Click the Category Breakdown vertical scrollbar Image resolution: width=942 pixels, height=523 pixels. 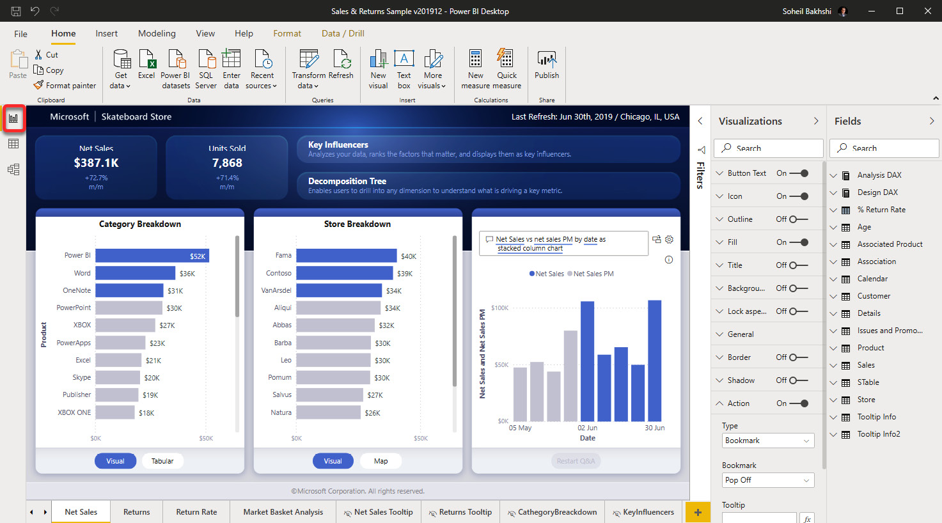point(237,276)
